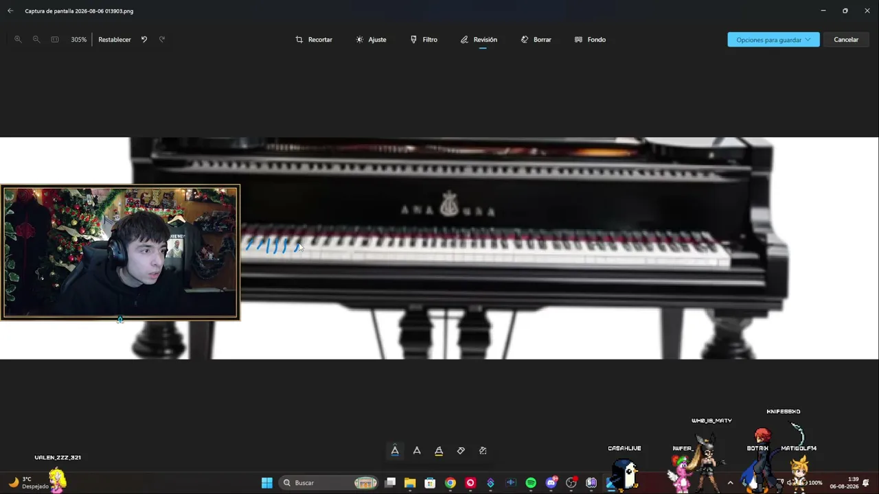Switch to the Filtro tab

pyautogui.click(x=424, y=40)
